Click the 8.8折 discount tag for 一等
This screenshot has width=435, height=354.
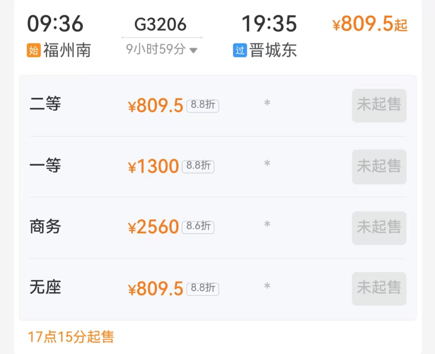pos(198,167)
